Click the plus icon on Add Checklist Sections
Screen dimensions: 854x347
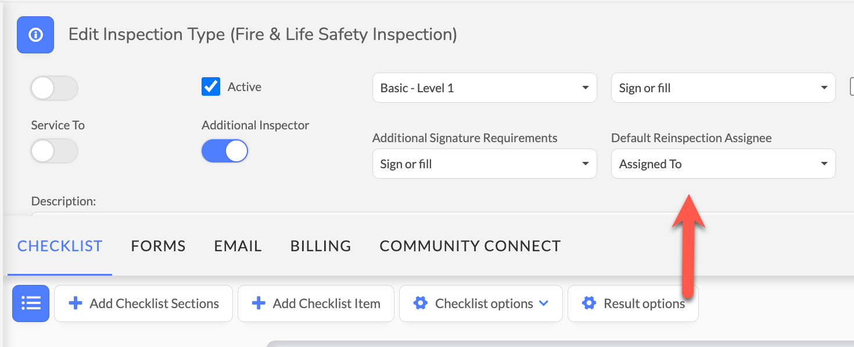click(76, 303)
